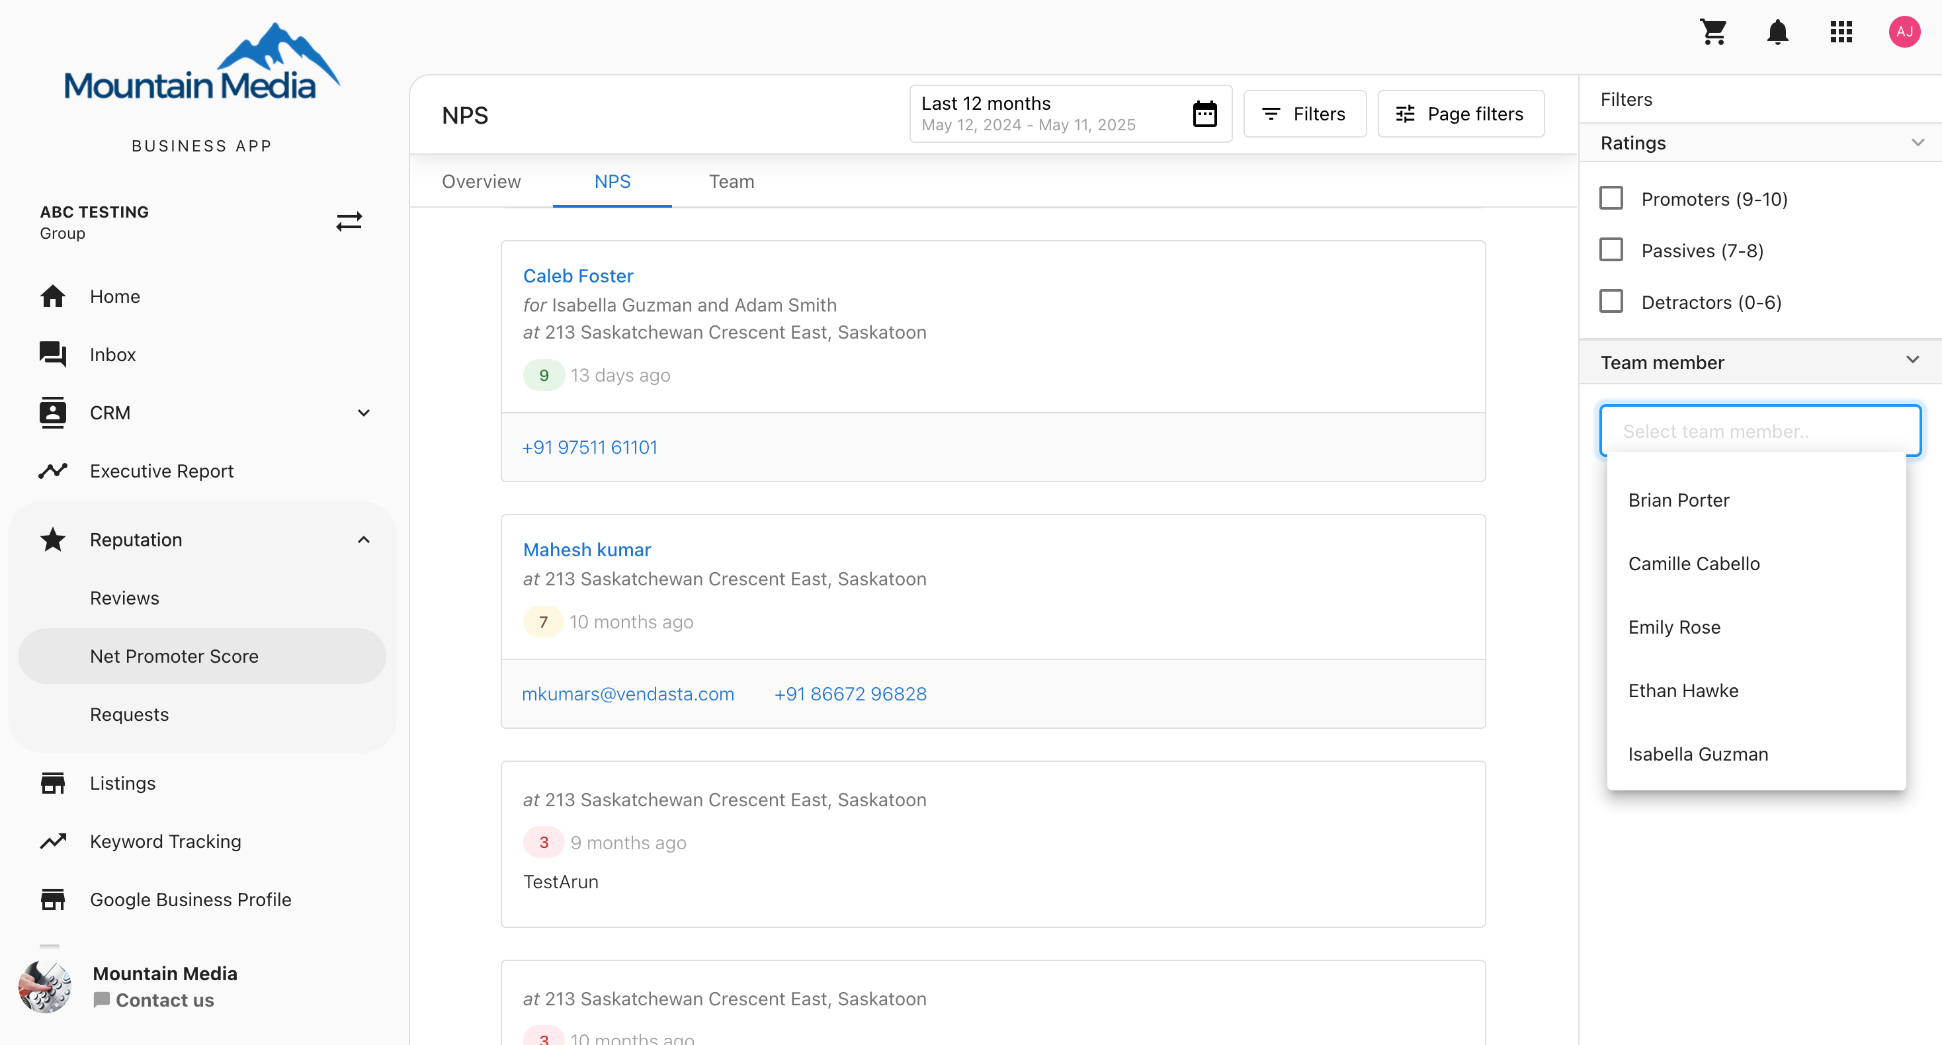Select Brian Porter from team member list
The width and height of the screenshot is (1942, 1045).
tap(1755, 500)
